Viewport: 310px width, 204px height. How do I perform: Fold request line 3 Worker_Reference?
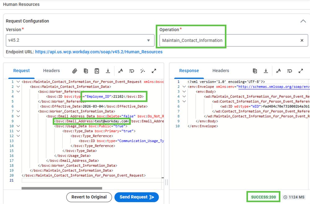point(18,92)
